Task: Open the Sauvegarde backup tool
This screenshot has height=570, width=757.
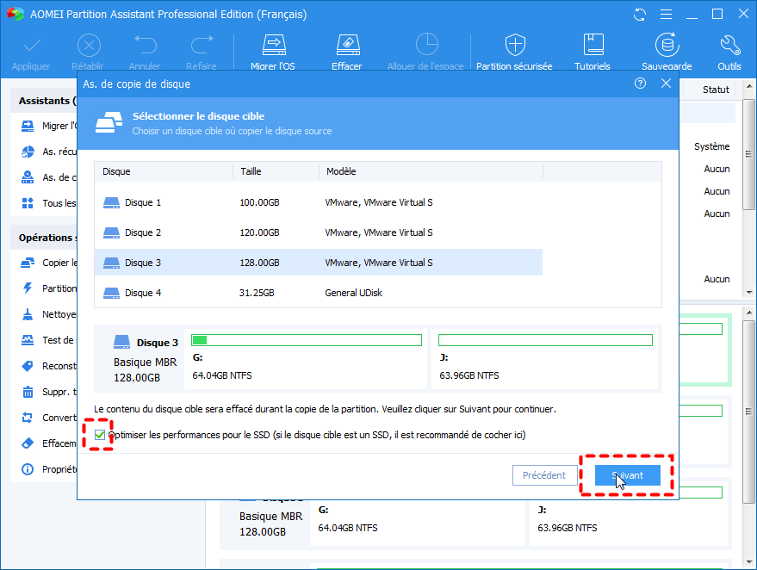Action: (667, 52)
